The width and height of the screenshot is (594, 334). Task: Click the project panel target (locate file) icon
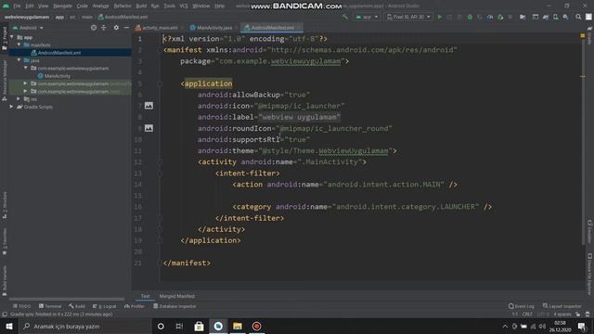click(94, 28)
